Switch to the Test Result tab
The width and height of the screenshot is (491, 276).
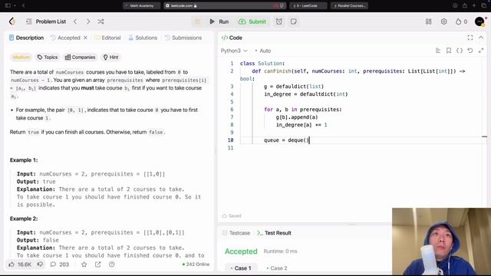274,233
